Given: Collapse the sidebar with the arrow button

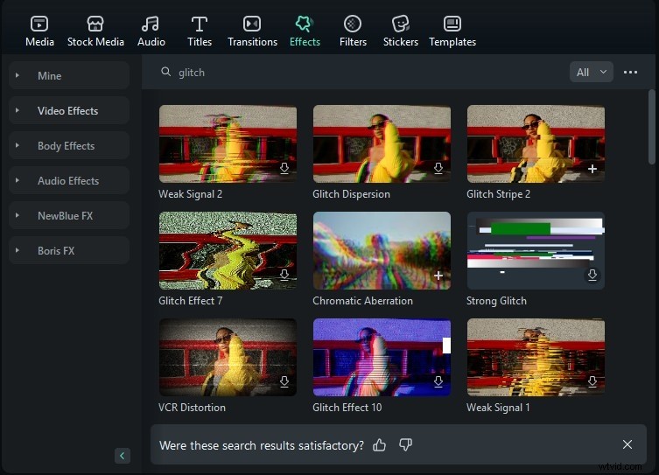Looking at the screenshot, I should (x=123, y=456).
